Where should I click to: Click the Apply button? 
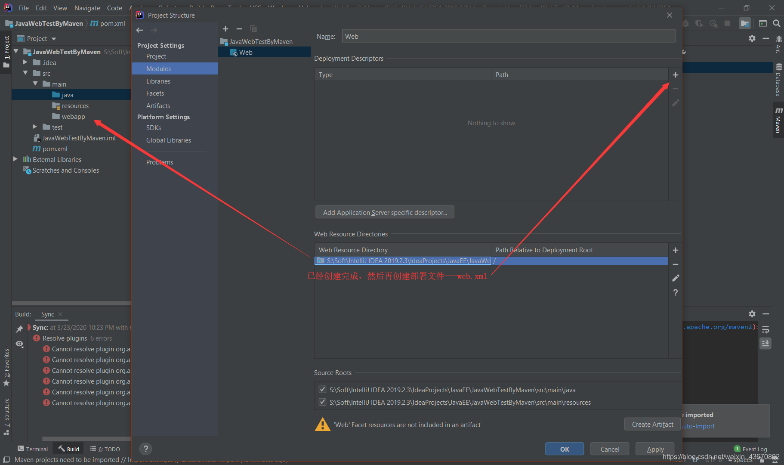click(655, 449)
